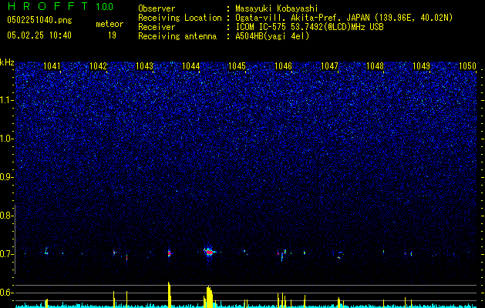The height and width of the screenshot is (308, 485).
Task: Click the 1047 time axis marker
Action: click(330, 65)
